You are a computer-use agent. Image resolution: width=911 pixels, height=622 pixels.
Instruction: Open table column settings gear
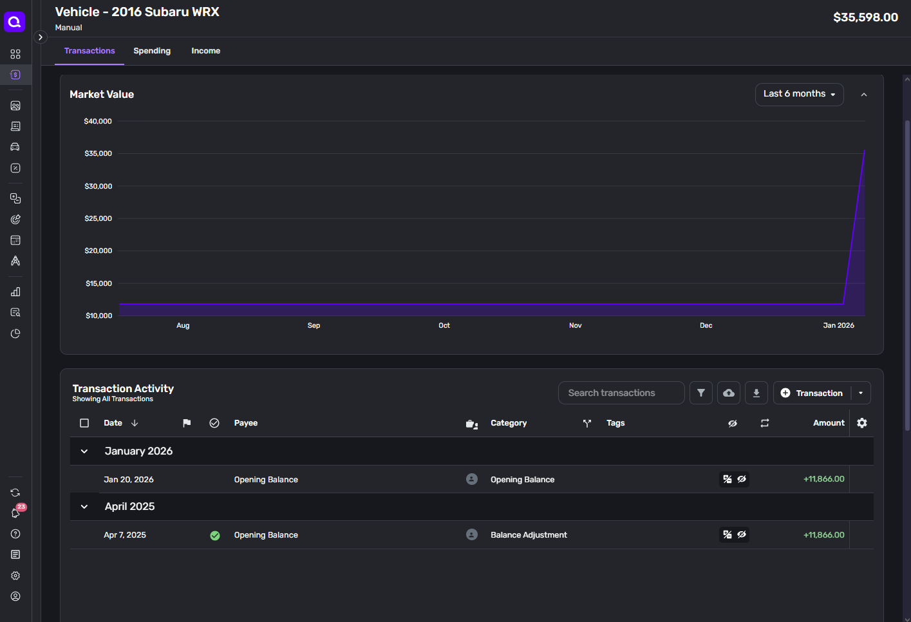(862, 423)
